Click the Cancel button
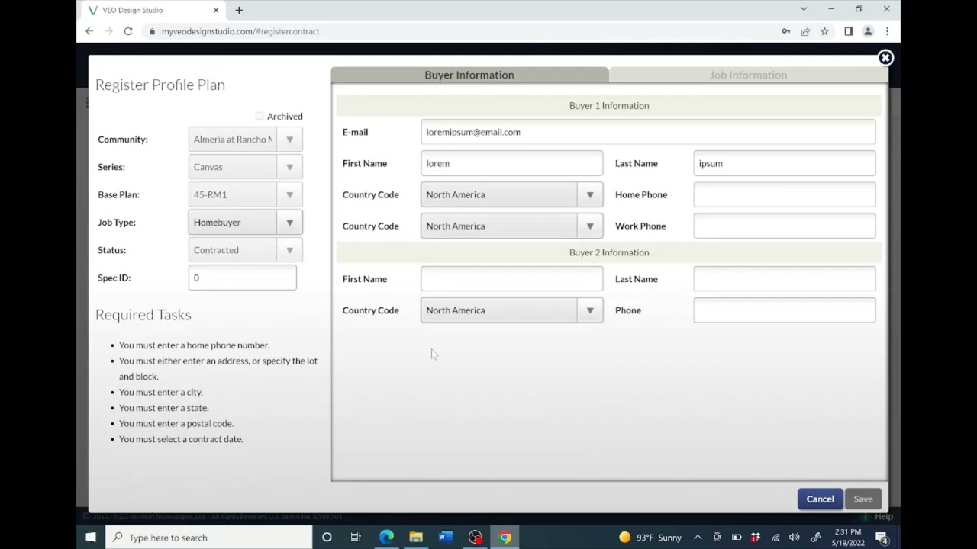Viewport: 977px width, 549px height. tap(821, 499)
